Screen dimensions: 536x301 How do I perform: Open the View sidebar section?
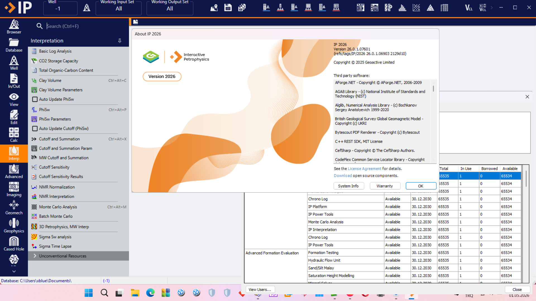pyautogui.click(x=14, y=99)
